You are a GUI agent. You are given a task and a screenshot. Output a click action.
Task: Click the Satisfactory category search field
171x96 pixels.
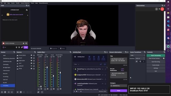(x=119, y=86)
